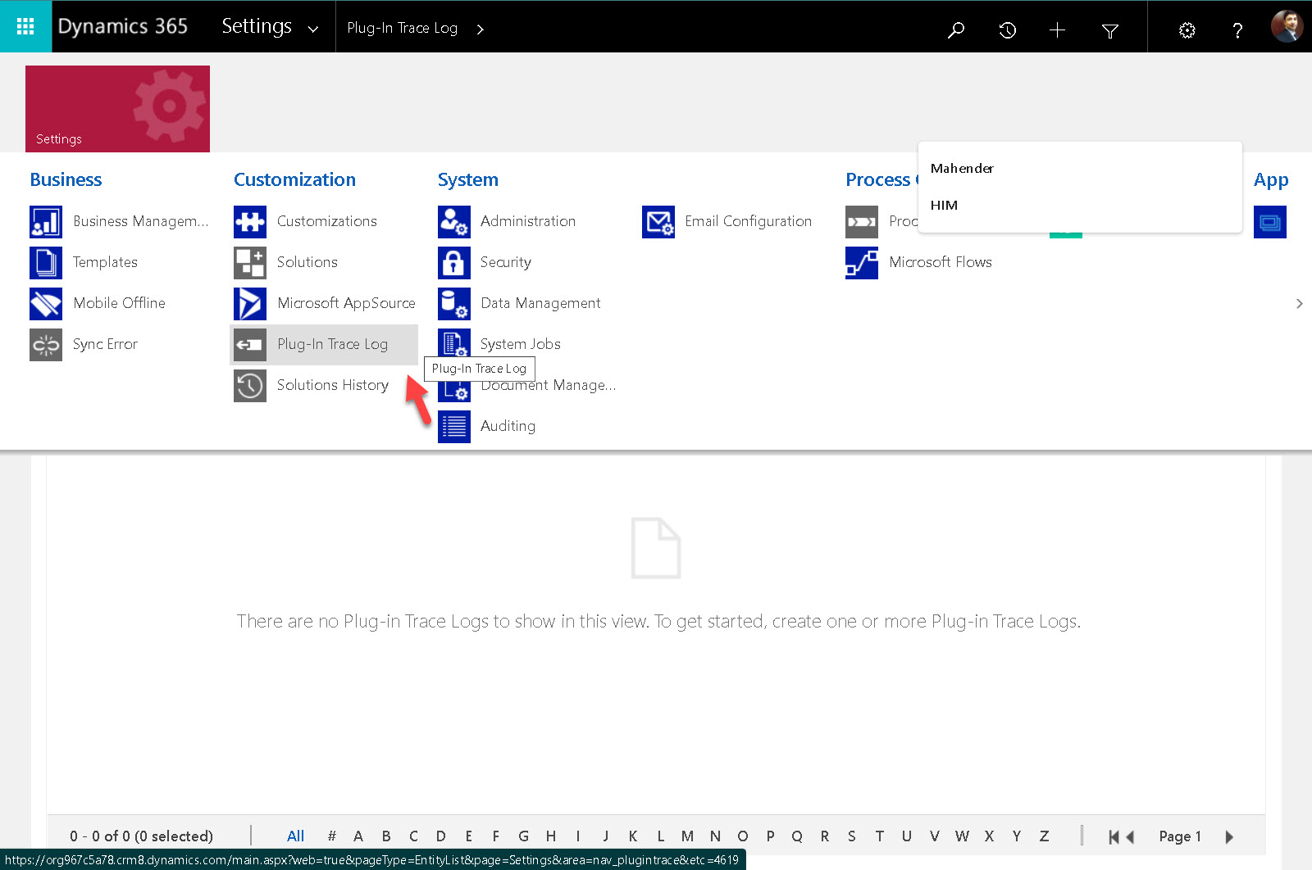Select Security under System
The image size is (1312, 870).
pos(506,262)
